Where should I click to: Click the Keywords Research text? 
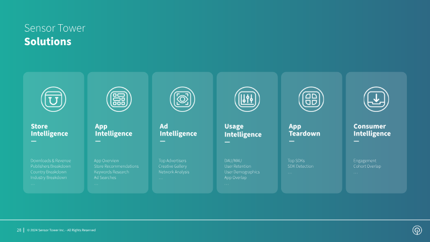[x=111, y=172]
